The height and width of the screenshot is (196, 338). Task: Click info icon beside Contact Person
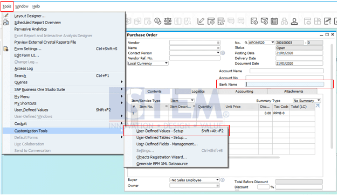223,53
